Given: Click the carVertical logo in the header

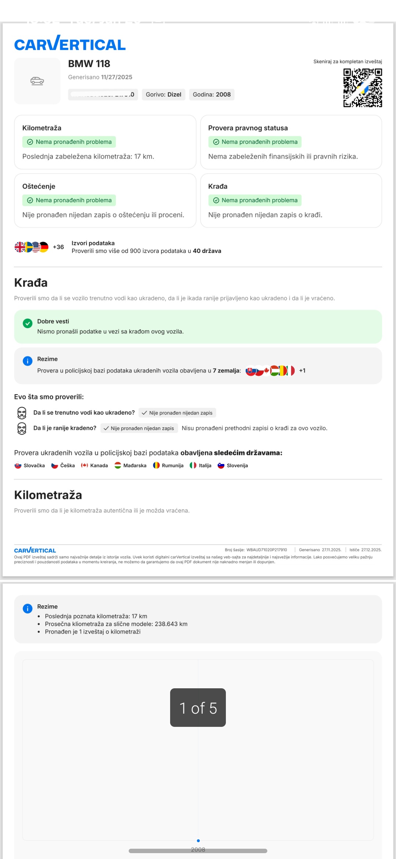Looking at the screenshot, I should (x=70, y=44).
